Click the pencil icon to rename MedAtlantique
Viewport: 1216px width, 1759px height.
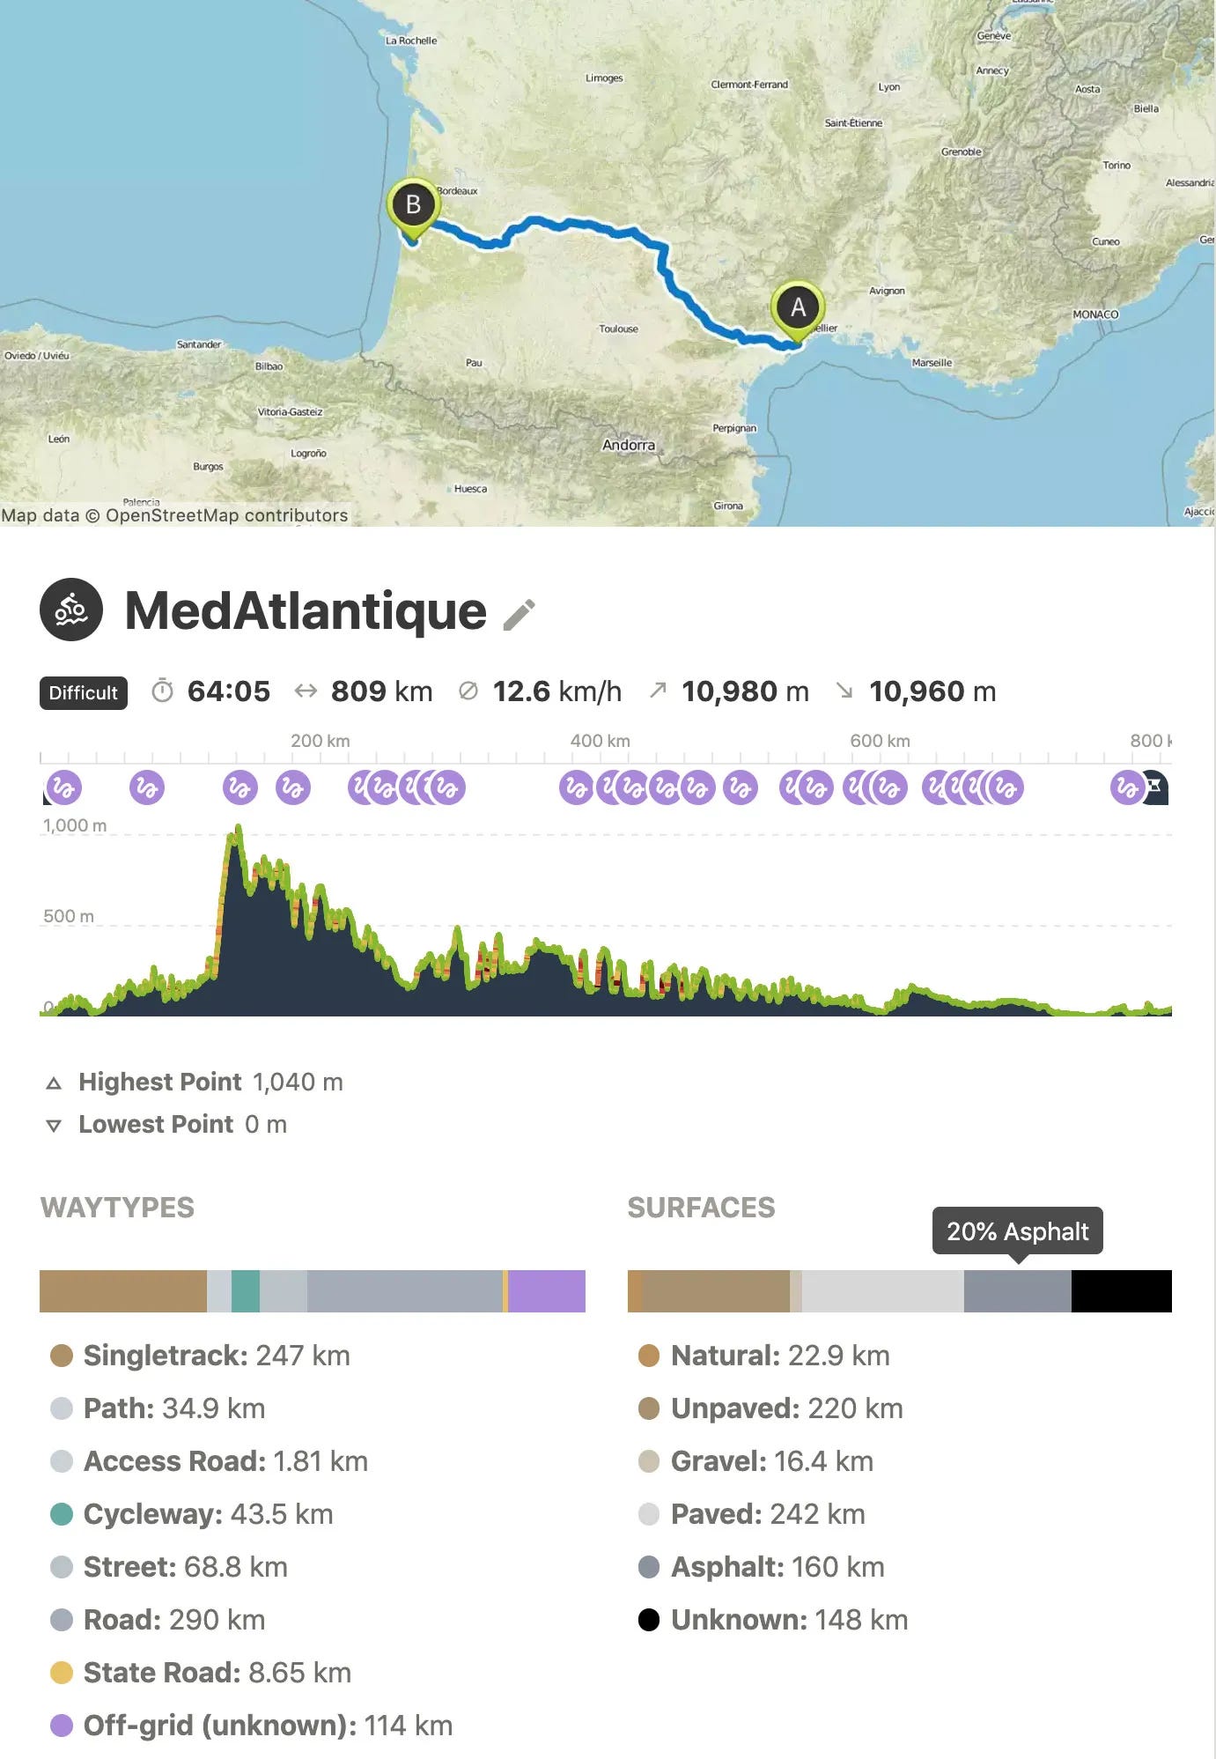519,615
